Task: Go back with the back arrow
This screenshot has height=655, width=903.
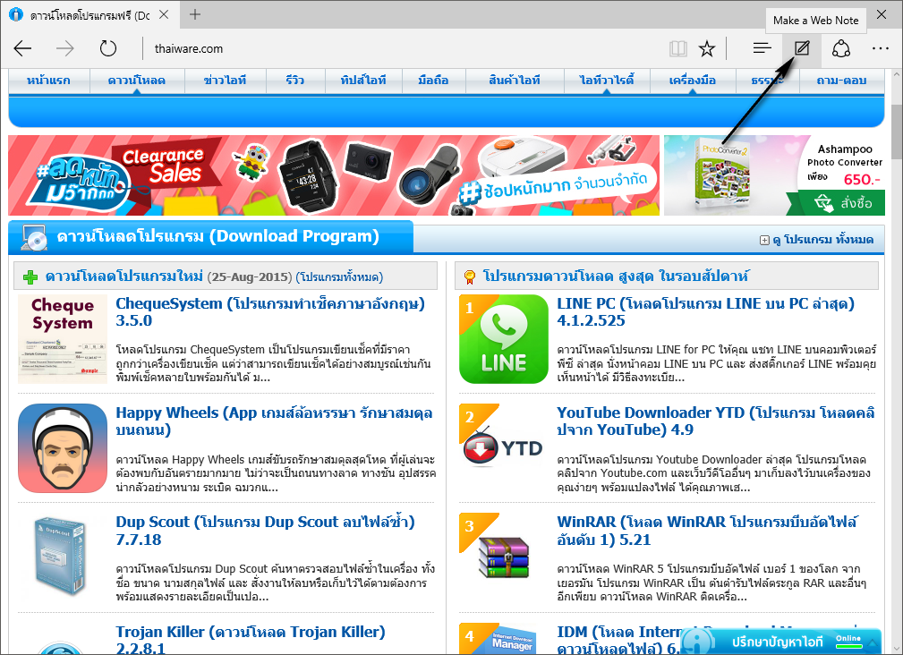Action: (22, 49)
